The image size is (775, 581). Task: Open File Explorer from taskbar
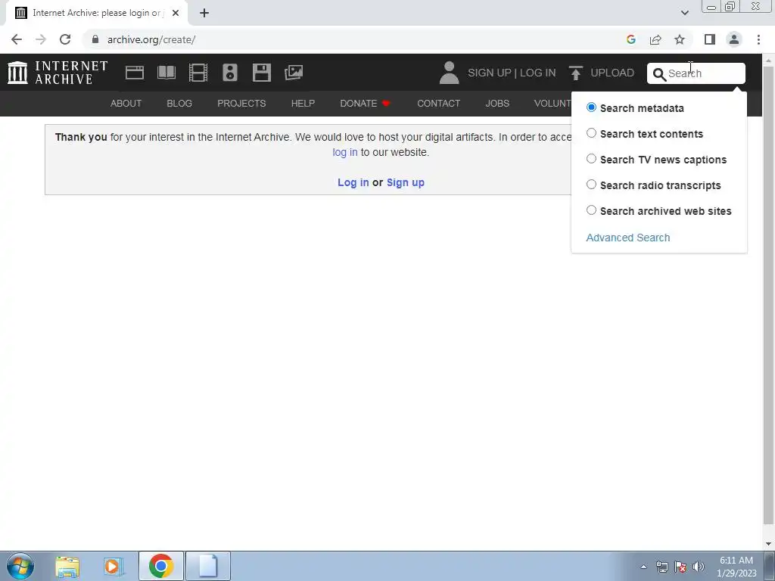[67, 566]
